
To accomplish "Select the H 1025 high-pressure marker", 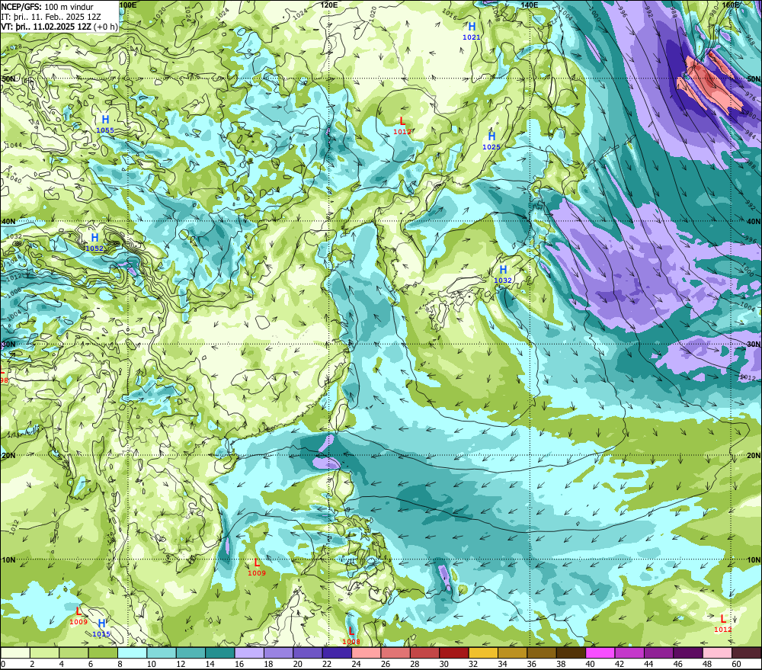I will point(491,140).
